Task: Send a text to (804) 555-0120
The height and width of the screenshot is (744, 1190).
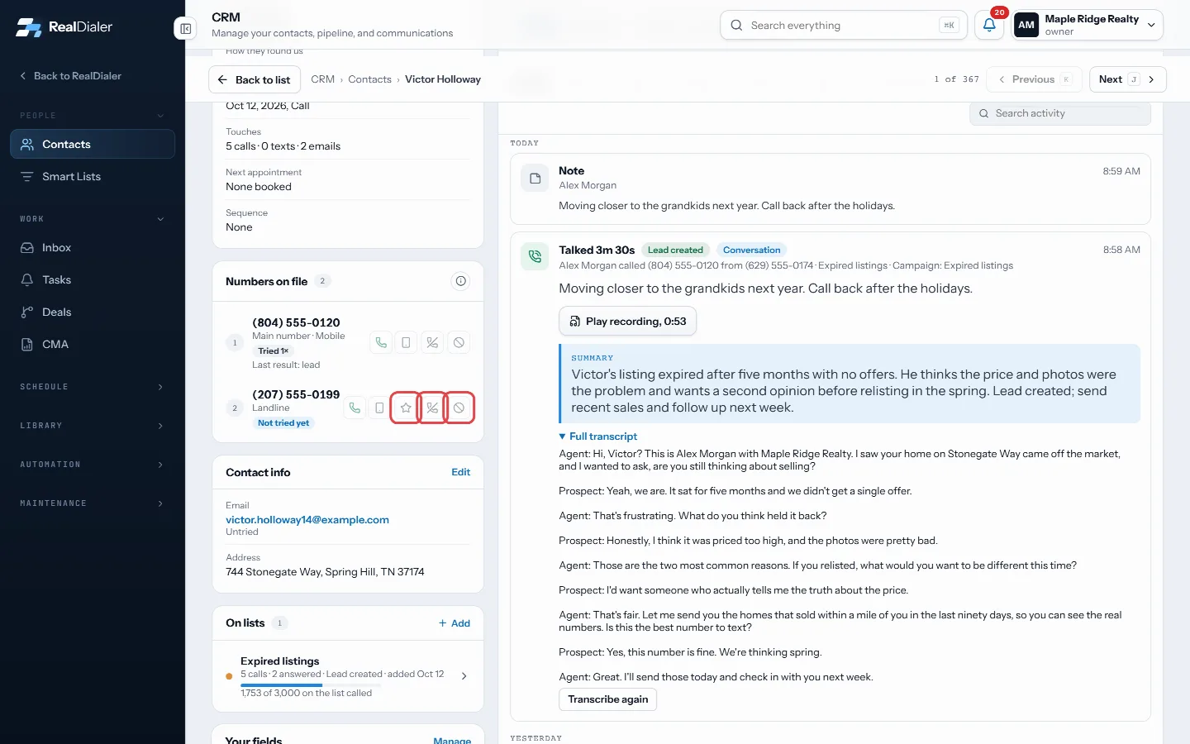Action: click(x=406, y=342)
